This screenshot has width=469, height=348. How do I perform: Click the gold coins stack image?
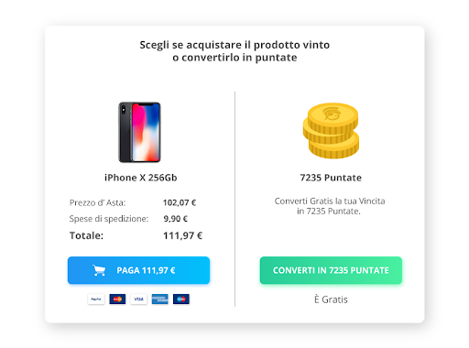[331, 131]
